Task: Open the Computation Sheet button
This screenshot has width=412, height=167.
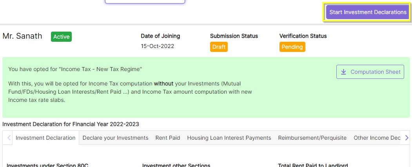Action: click(x=370, y=72)
